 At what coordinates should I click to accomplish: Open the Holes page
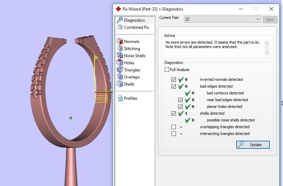(x=129, y=63)
